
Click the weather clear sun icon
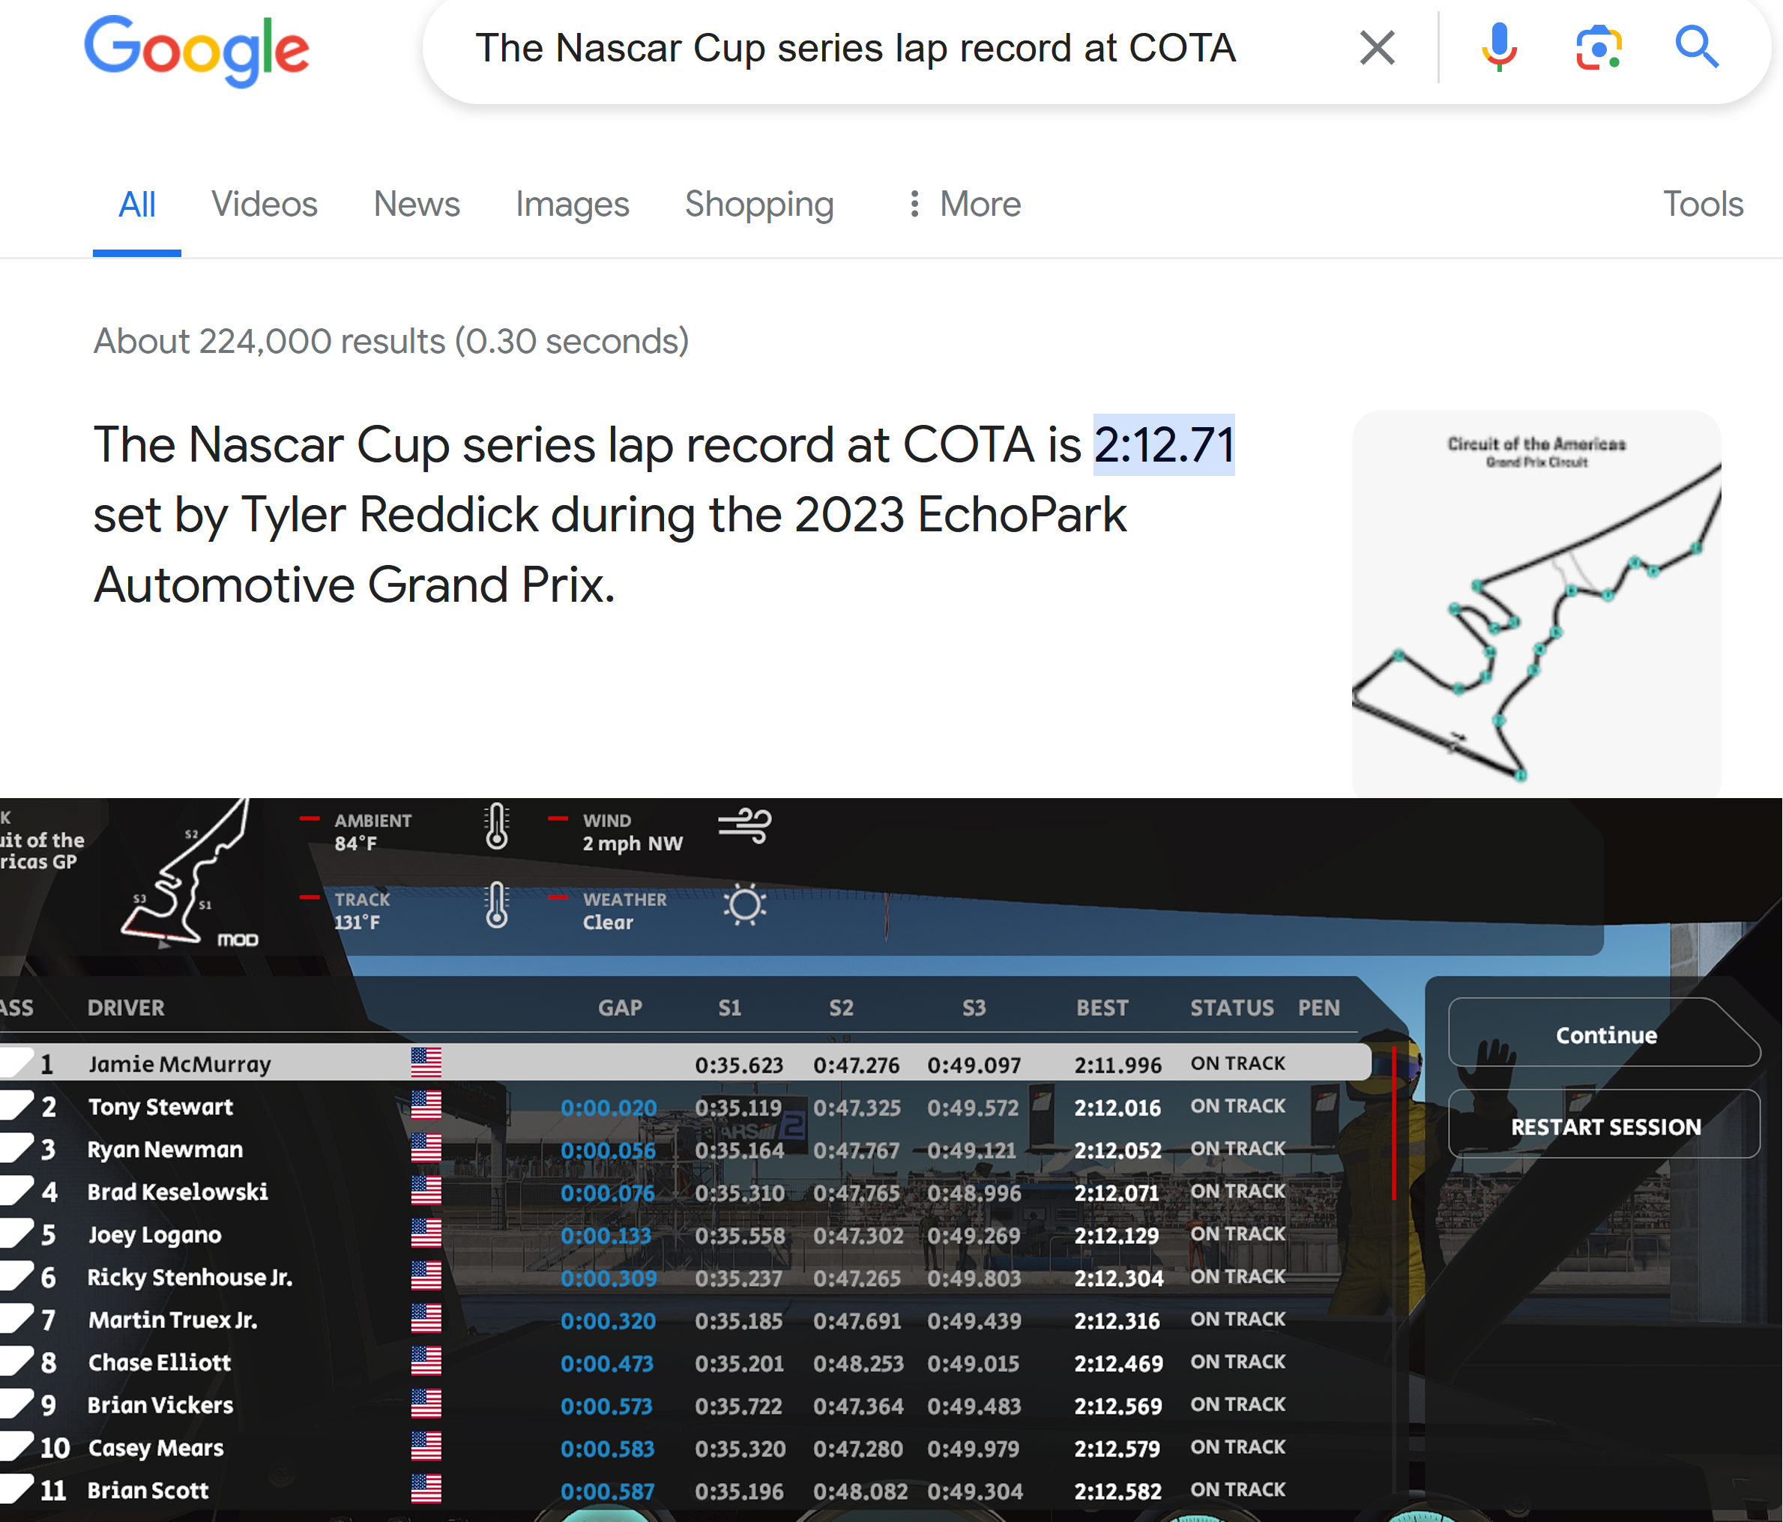(x=744, y=908)
